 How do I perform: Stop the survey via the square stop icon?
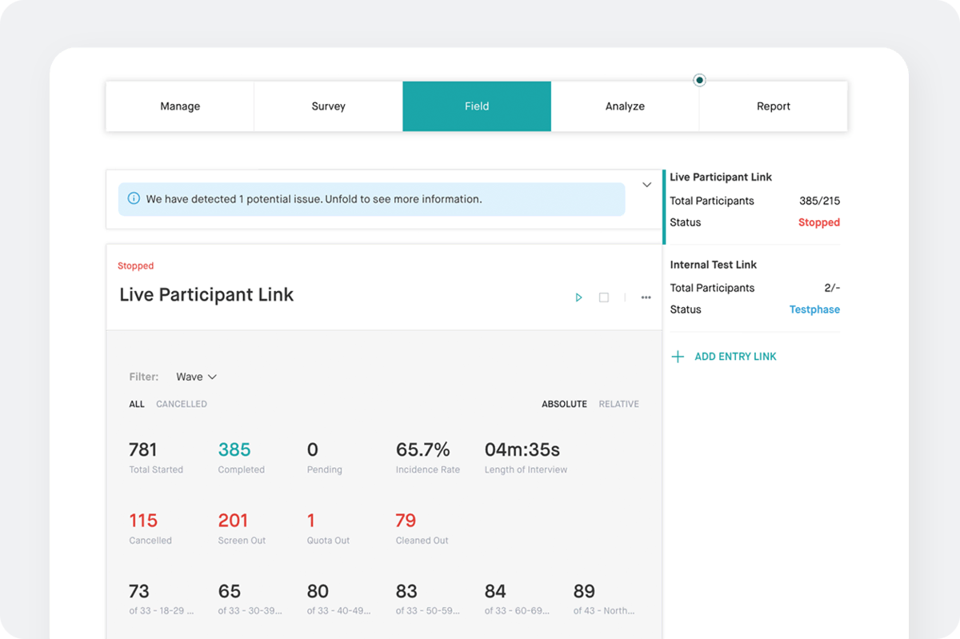604,297
